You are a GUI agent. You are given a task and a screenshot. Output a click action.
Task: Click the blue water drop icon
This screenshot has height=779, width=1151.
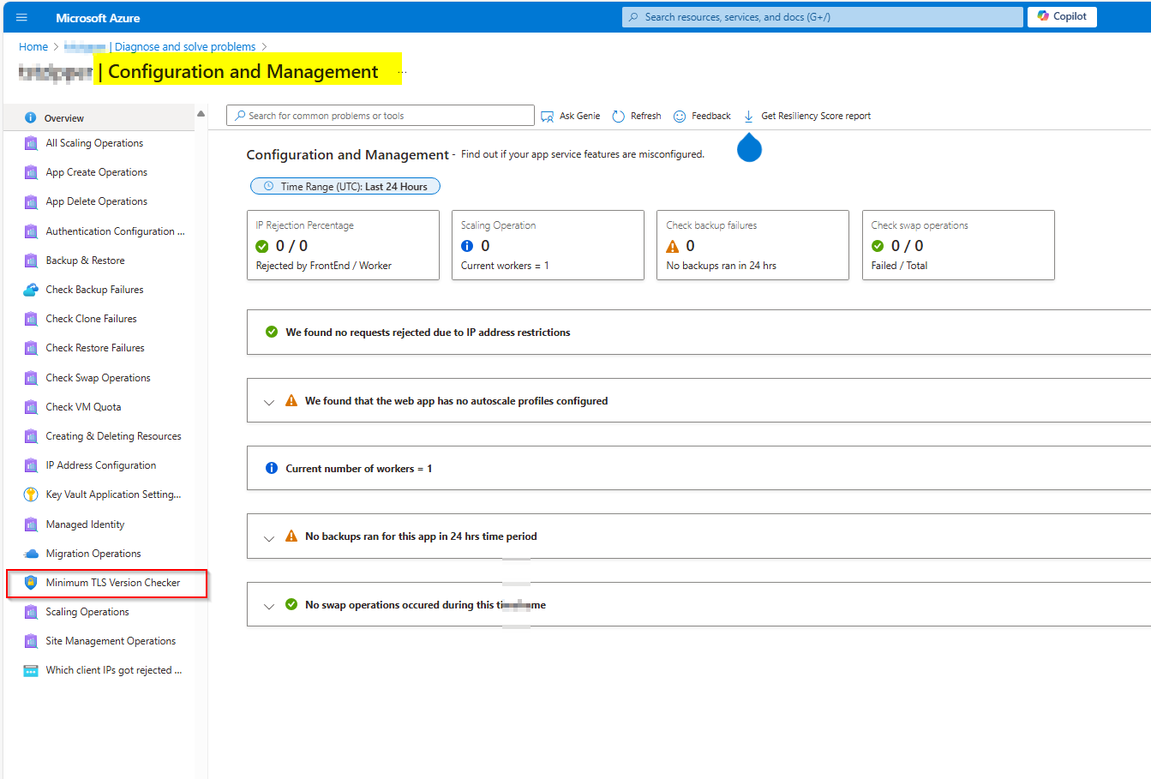click(x=749, y=147)
